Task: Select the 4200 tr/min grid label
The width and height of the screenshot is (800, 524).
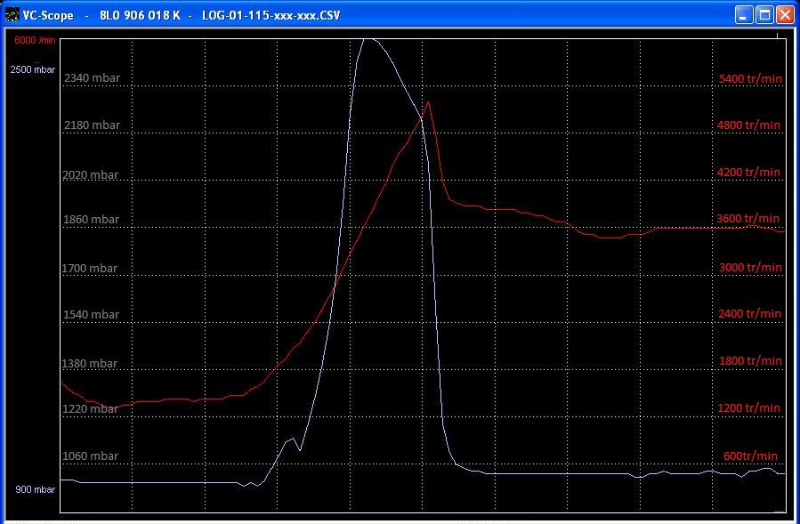Action: pos(749,173)
